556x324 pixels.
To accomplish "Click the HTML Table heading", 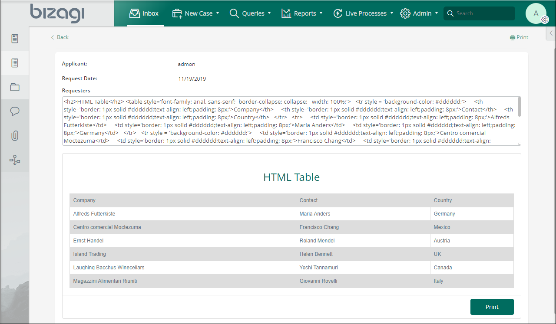I will click(291, 177).
